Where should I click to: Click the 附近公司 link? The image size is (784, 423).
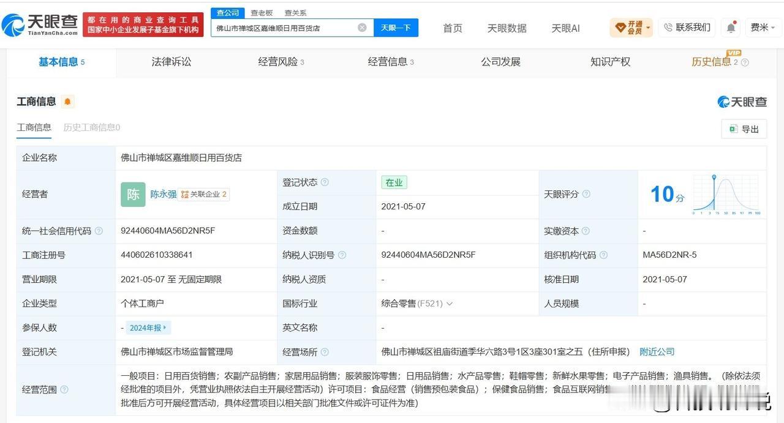tap(657, 352)
